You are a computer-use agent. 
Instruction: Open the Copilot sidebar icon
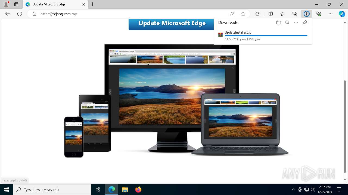coord(342,14)
